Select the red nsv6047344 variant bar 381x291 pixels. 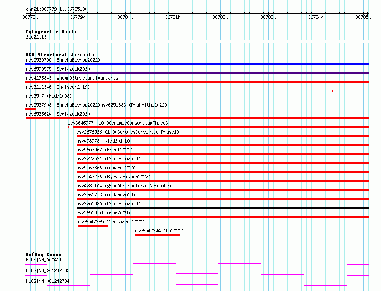(158, 235)
